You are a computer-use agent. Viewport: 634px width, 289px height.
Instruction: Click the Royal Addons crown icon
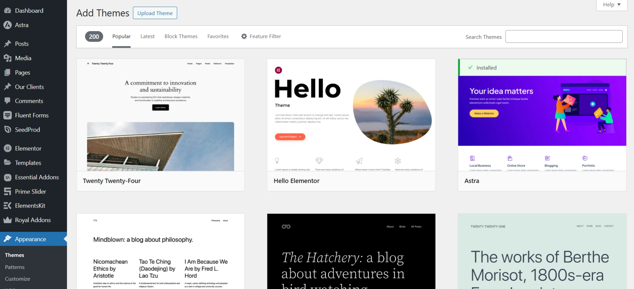click(x=7, y=220)
